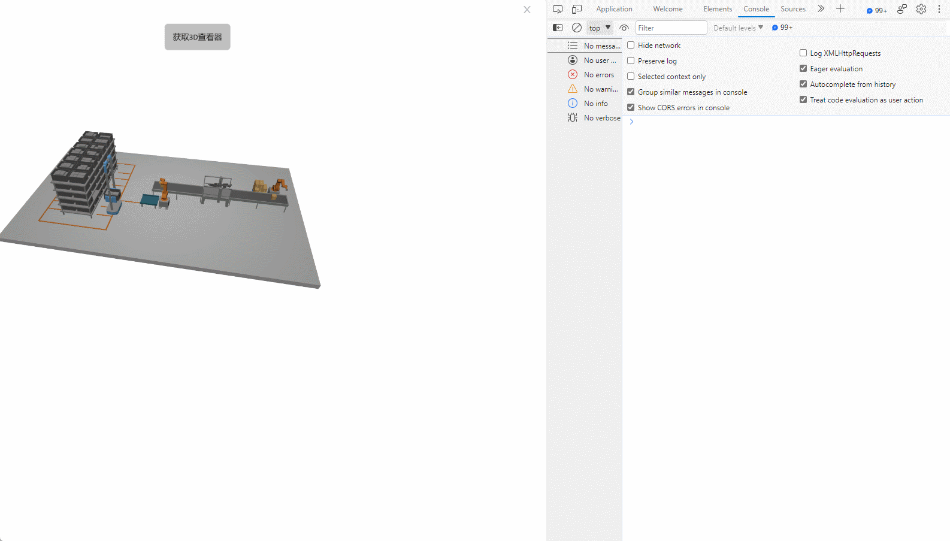Viewport: 950px width, 541px height.
Task: Open the top context dropdown
Action: click(600, 28)
